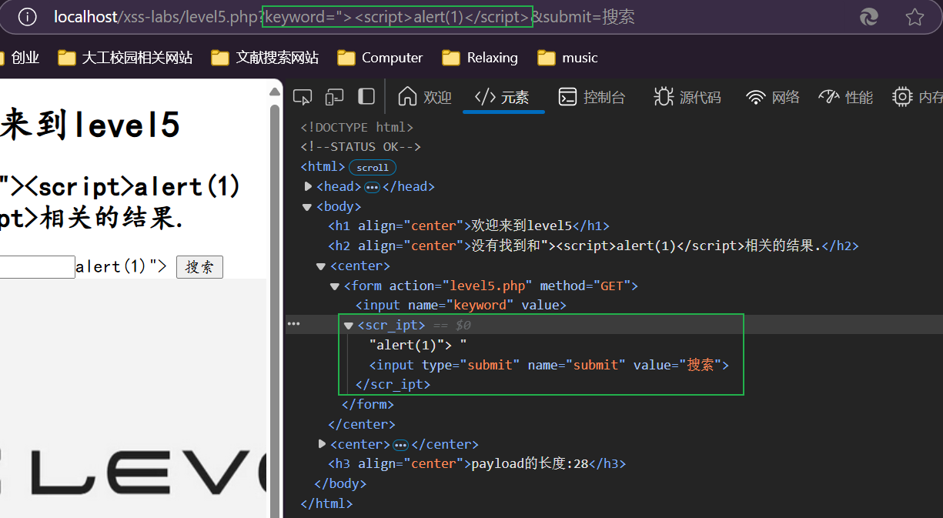Select the <!--STATUS OK--> comment line
943x518 pixels.
click(361, 146)
